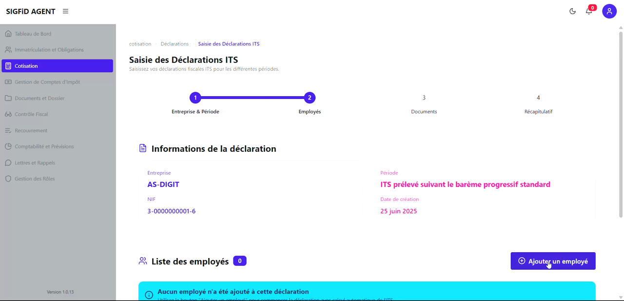The image size is (624, 301).
Task: Open the Tableau de Bord dashboard icon
Action: point(8,33)
